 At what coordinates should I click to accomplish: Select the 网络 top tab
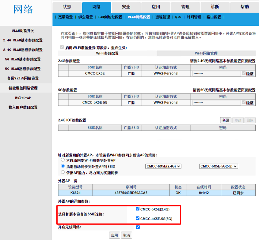tap(96, 7)
